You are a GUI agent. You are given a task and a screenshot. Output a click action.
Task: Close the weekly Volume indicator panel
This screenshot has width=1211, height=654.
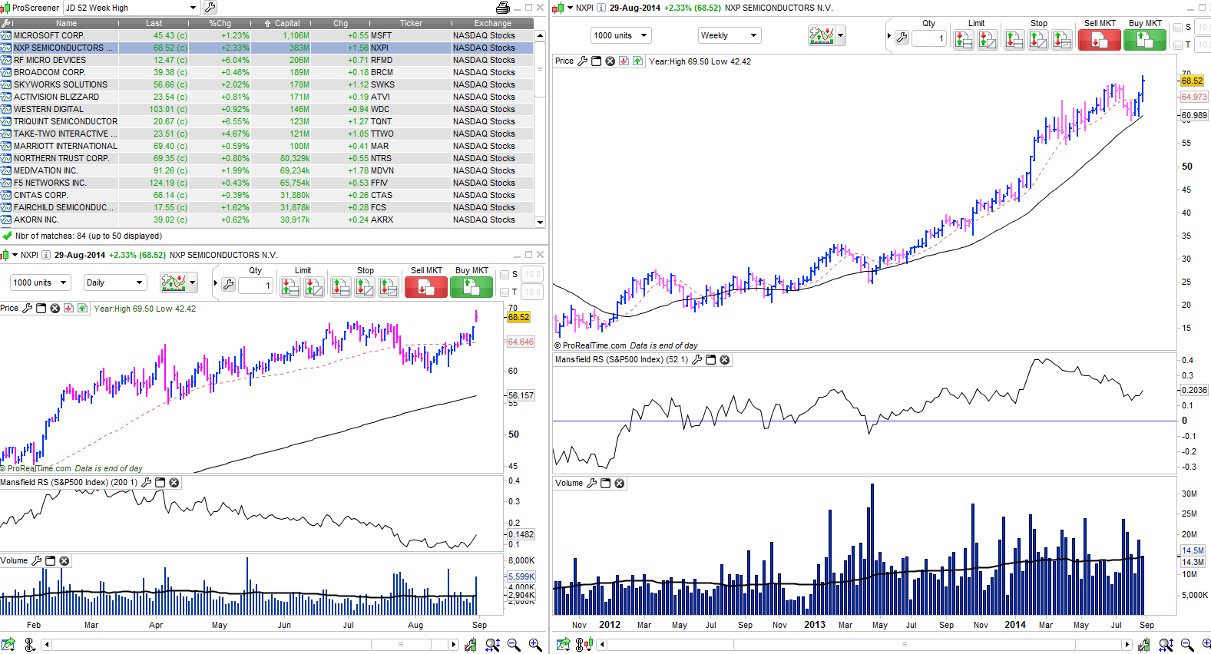[x=620, y=483]
